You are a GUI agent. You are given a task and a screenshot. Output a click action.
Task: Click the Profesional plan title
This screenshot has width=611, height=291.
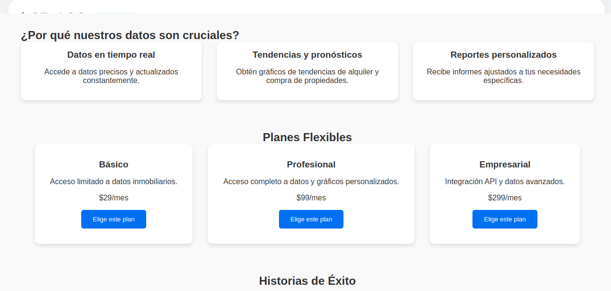pyautogui.click(x=311, y=165)
